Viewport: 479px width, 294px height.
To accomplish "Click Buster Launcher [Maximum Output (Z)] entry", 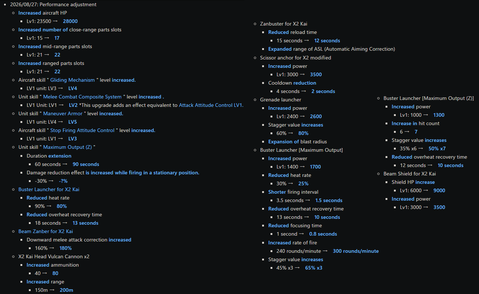I will click(429, 98).
